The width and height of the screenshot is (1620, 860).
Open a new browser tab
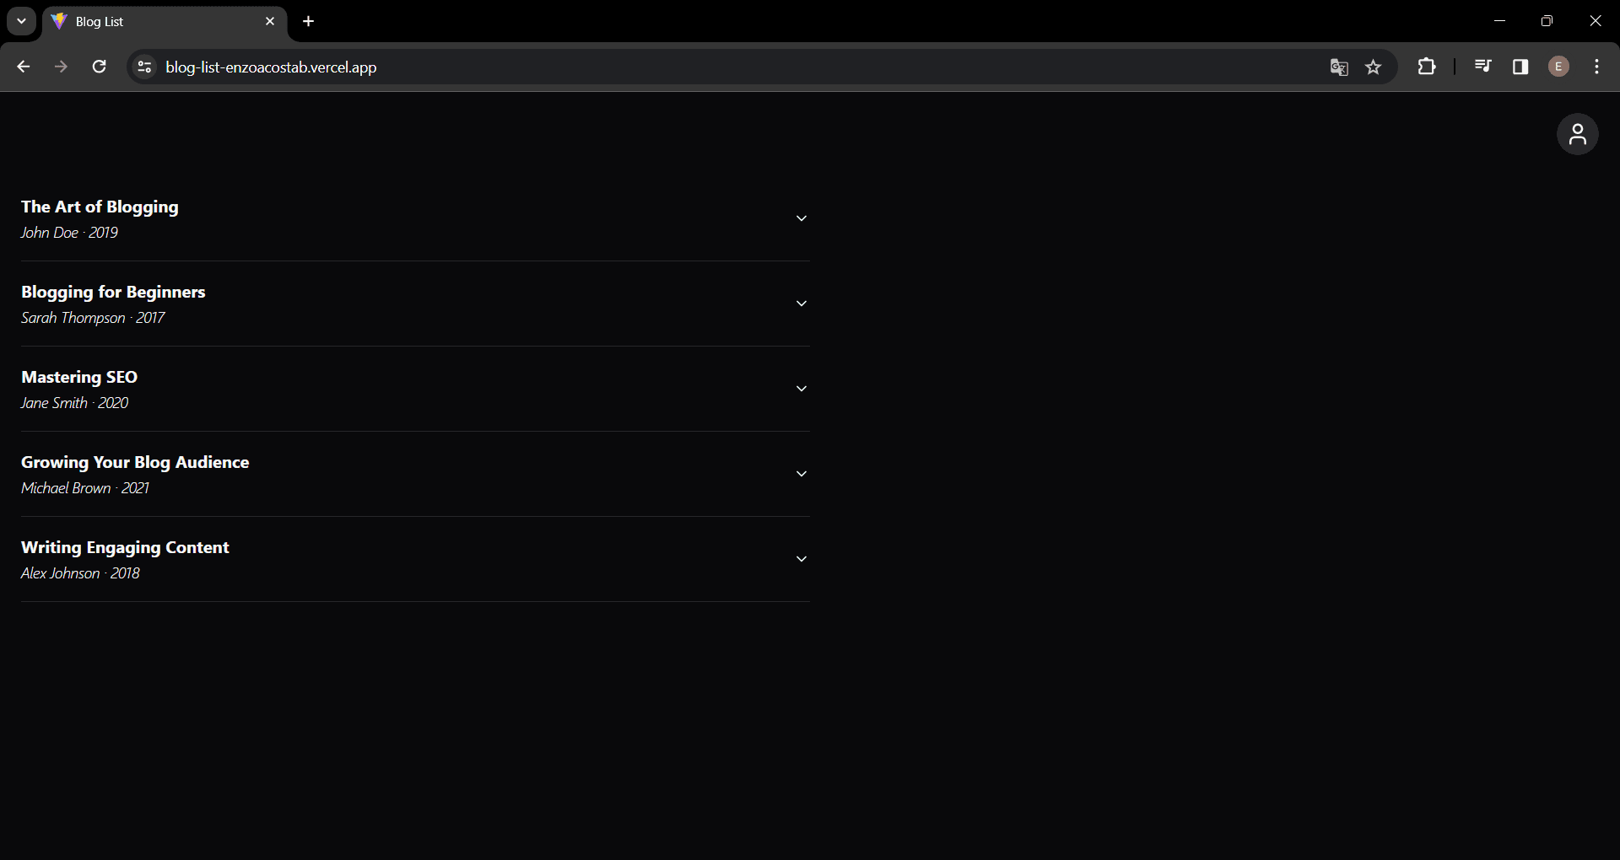(x=309, y=22)
